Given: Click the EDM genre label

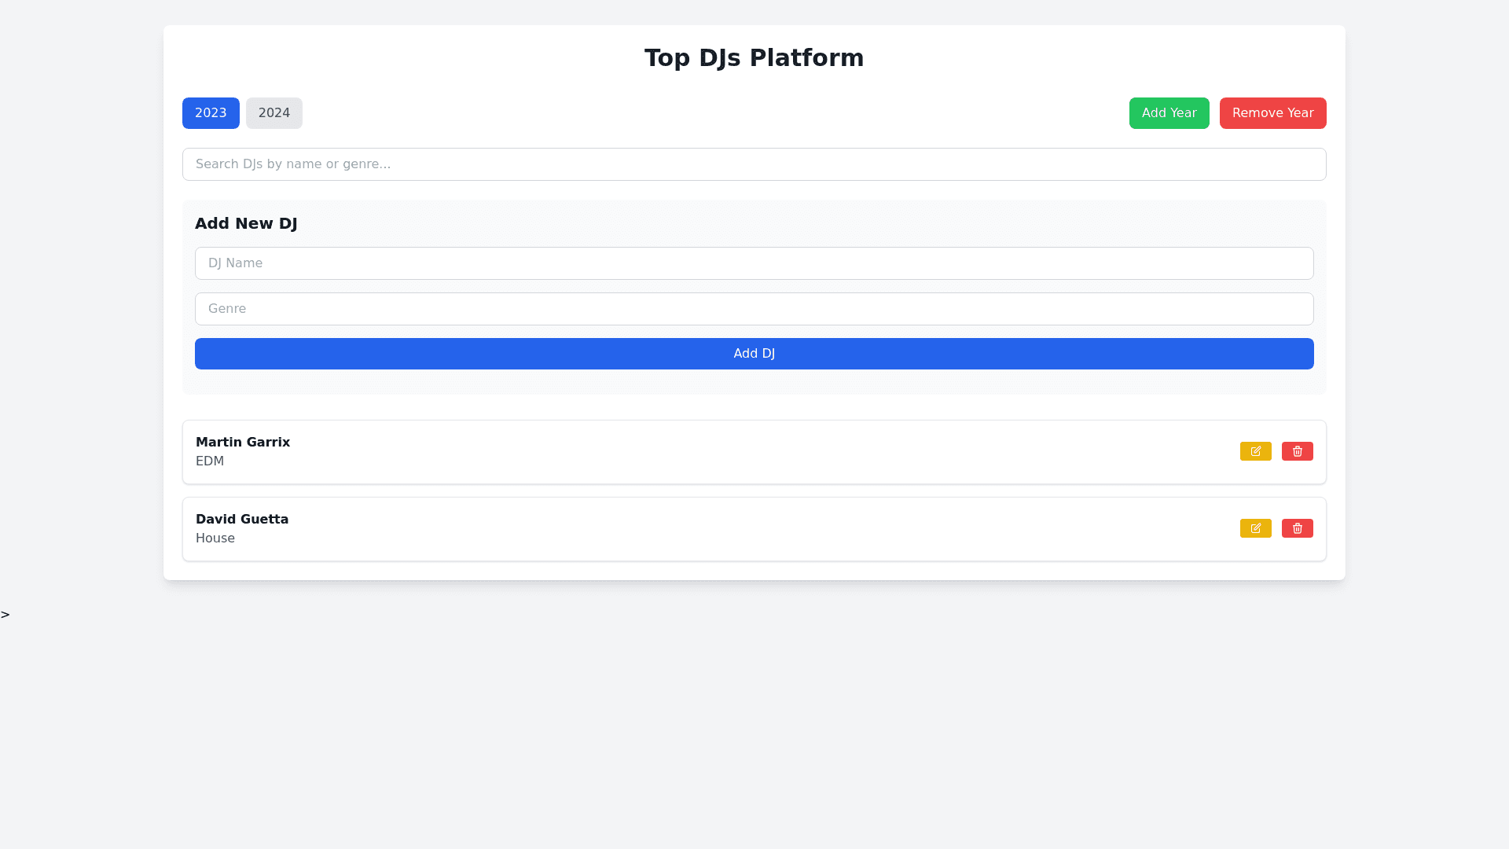Looking at the screenshot, I should [x=210, y=461].
